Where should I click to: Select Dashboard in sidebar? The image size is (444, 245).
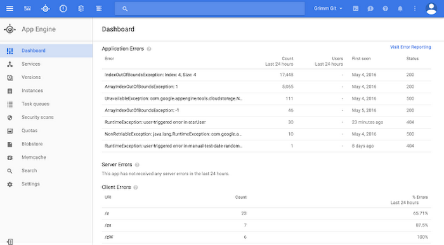click(x=46, y=51)
